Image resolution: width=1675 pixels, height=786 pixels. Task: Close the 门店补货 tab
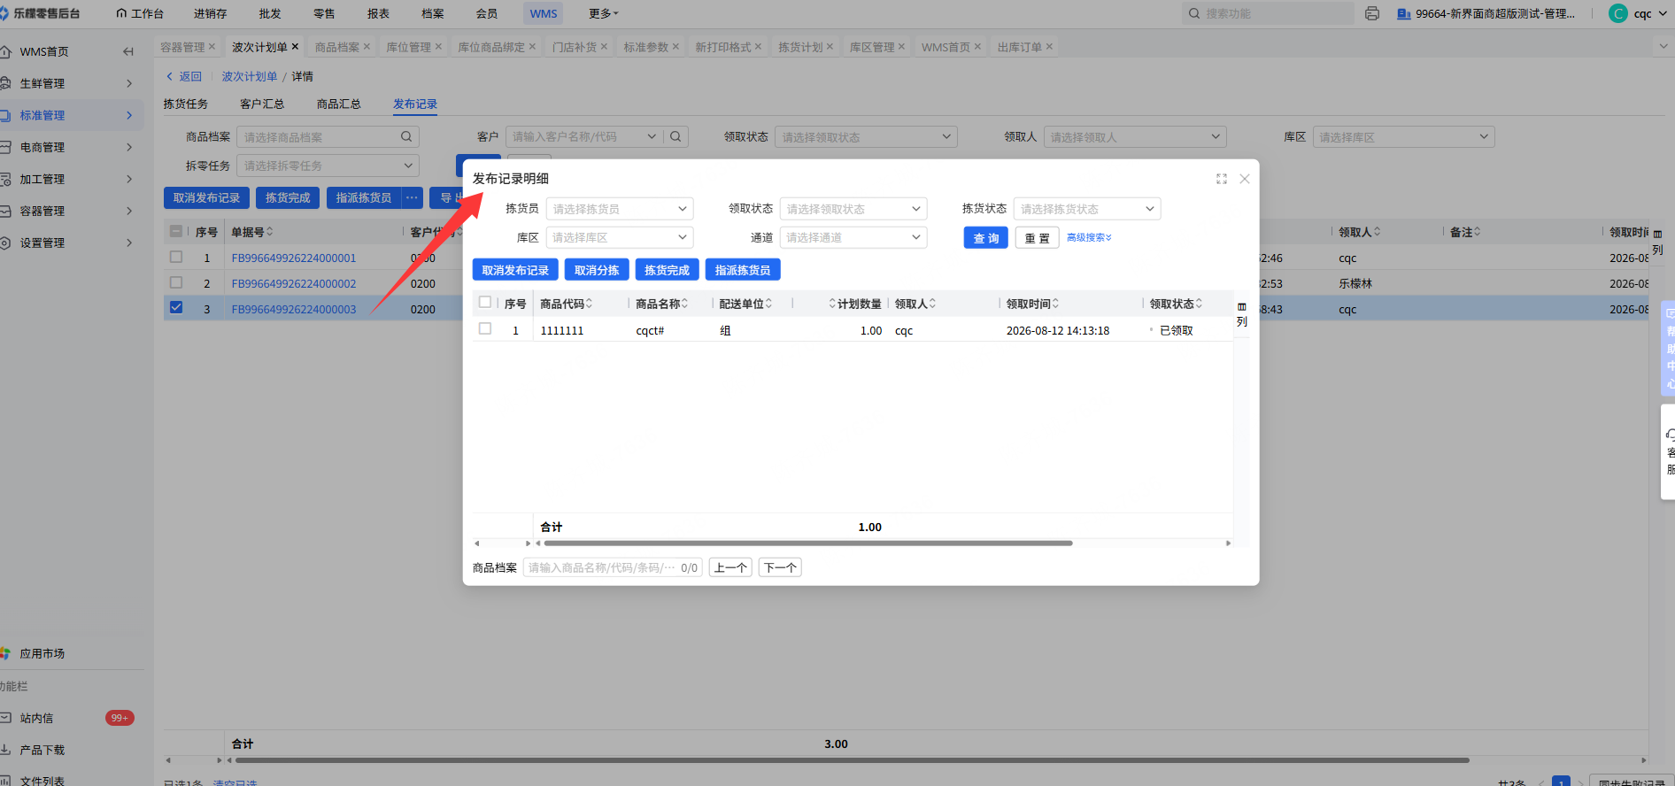[604, 47]
